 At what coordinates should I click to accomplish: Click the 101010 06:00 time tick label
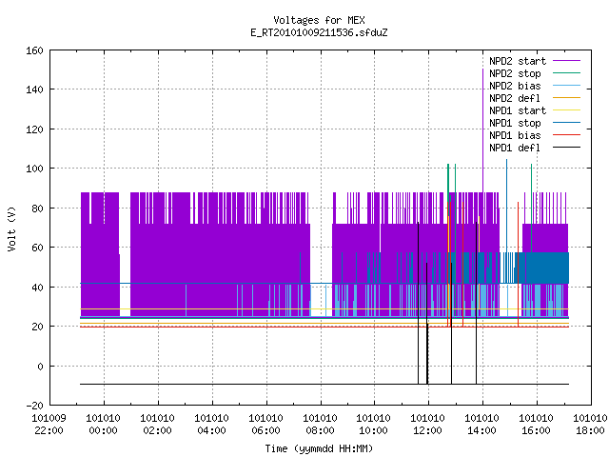tap(265, 425)
